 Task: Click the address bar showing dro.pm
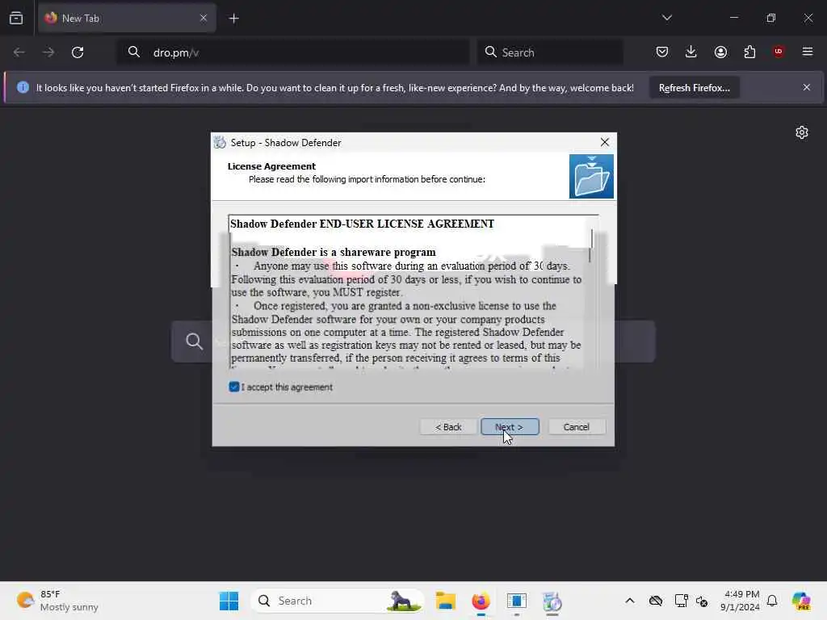pyautogui.click(x=293, y=52)
